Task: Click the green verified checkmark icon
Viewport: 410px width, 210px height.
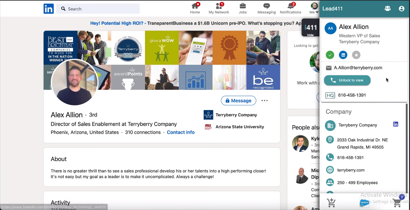Action: (330, 55)
